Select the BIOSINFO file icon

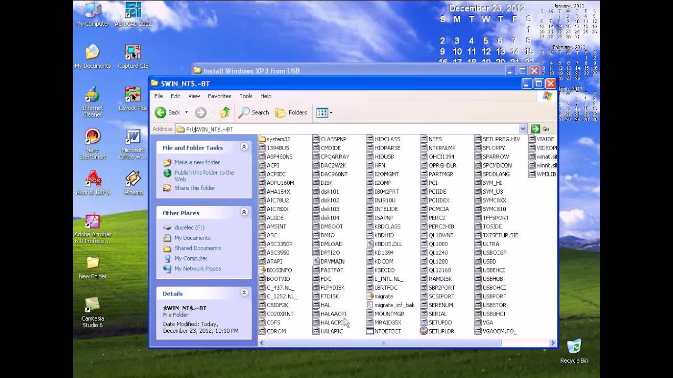point(262,270)
